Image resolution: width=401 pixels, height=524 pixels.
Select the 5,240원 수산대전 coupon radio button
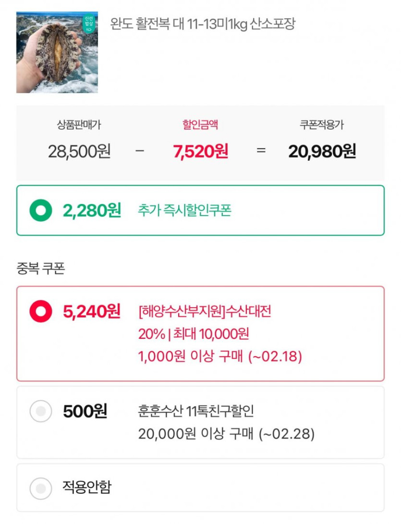pos(41,312)
